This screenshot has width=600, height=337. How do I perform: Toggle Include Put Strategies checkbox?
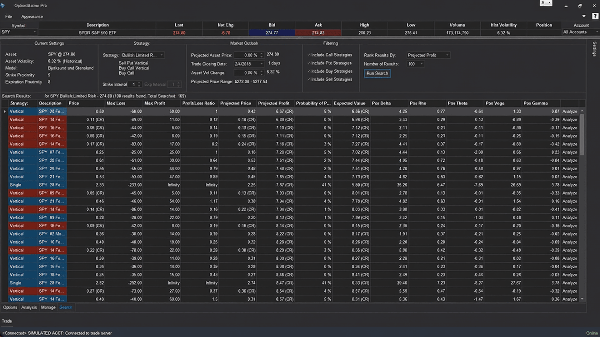point(309,63)
